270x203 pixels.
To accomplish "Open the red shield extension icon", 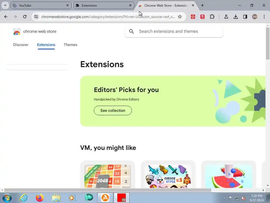I will click(202, 17).
